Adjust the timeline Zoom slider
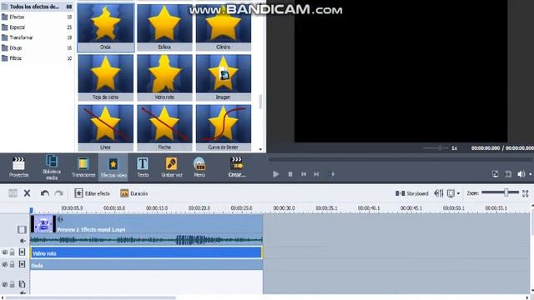 [500, 192]
